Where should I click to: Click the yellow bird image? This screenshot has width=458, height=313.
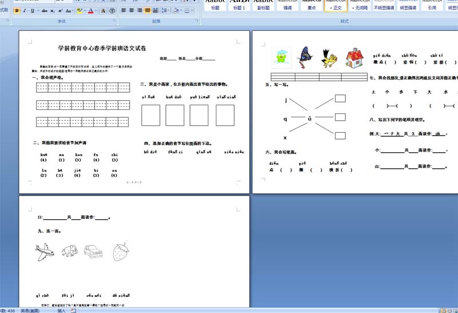tap(329, 58)
